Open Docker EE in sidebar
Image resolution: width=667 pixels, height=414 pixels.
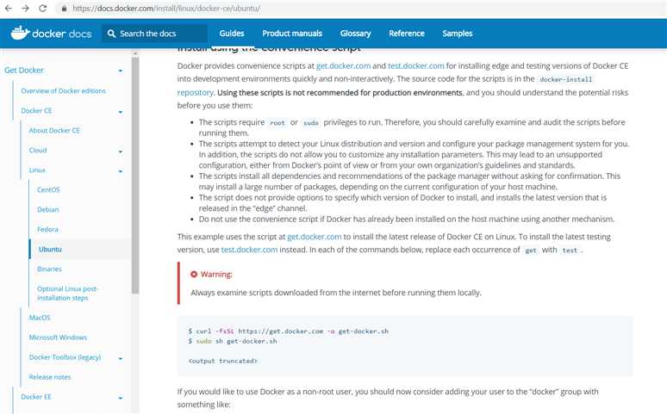(x=36, y=397)
